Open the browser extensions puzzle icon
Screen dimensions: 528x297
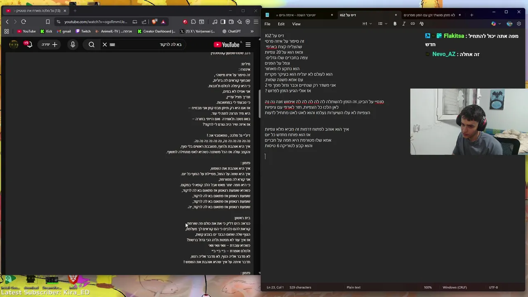(x=193, y=22)
